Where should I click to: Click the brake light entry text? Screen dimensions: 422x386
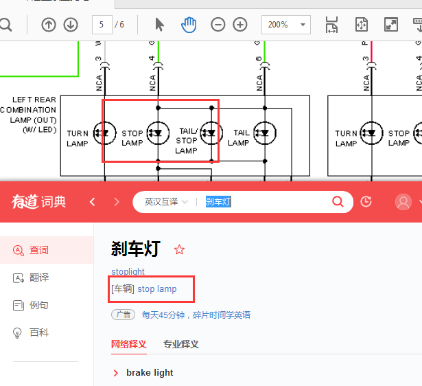point(150,373)
